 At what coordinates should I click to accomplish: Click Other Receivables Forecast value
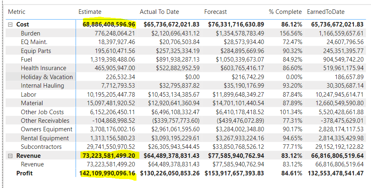240,121
